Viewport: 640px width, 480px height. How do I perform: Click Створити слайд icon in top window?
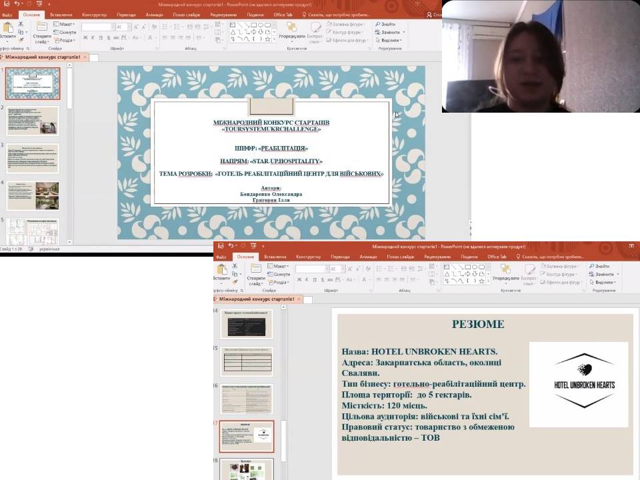(41, 27)
